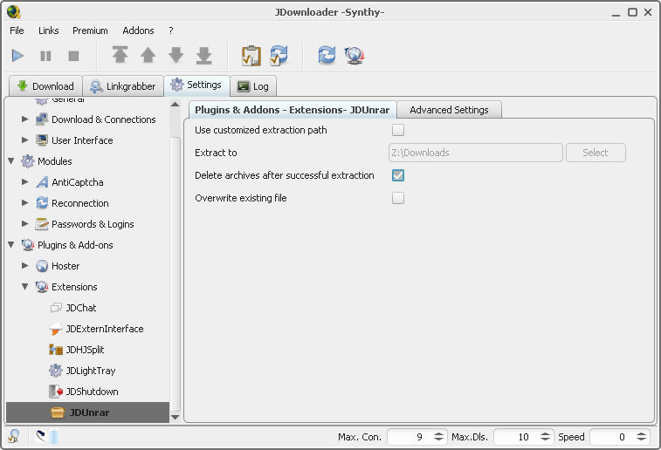This screenshot has width=661, height=450.
Task: Click the tree scrollbar up arrow
Action: [x=175, y=105]
